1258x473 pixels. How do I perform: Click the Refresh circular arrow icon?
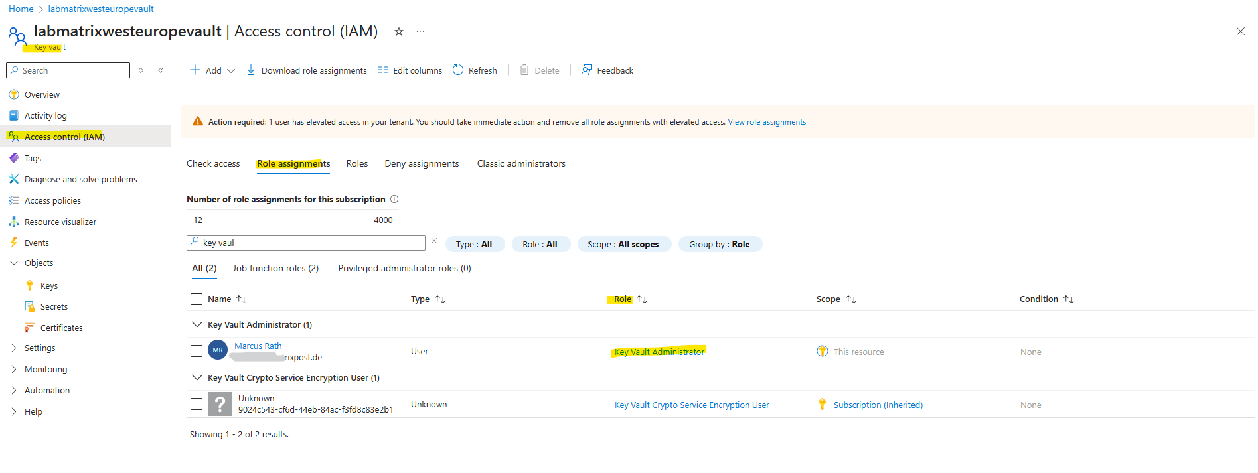[458, 70]
